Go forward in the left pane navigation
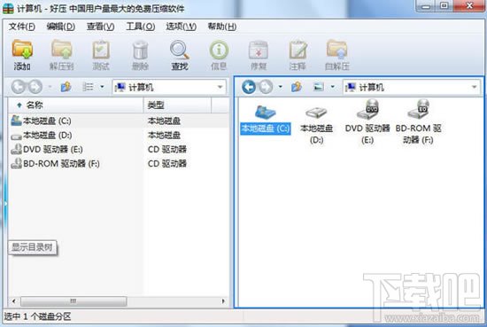 click(35, 87)
